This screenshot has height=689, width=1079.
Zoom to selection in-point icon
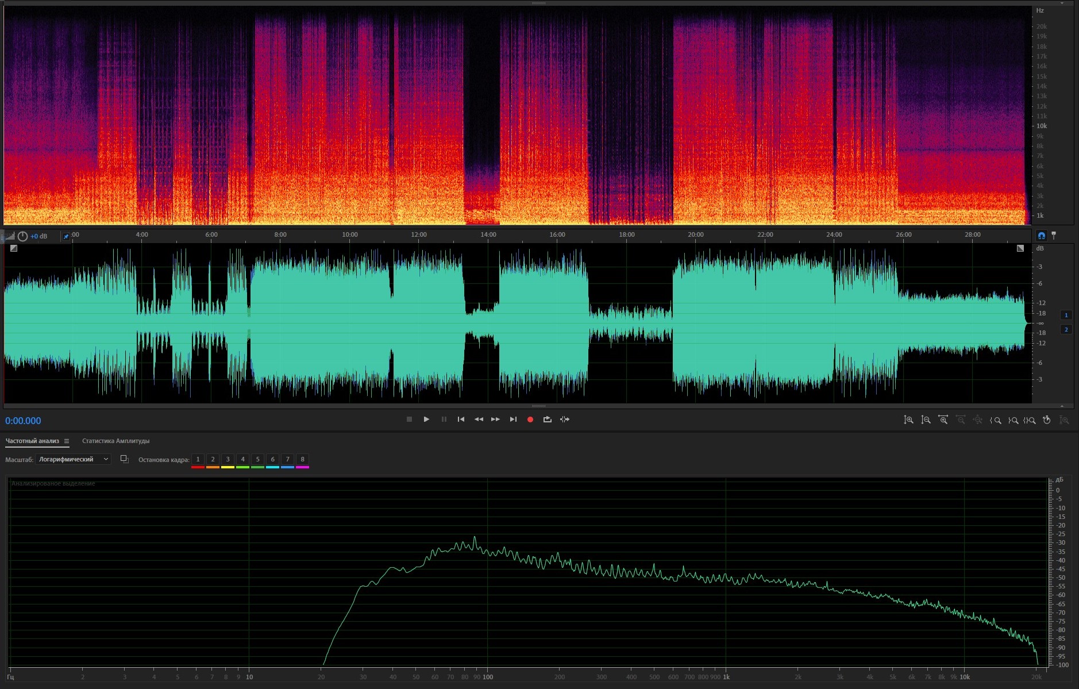click(x=996, y=420)
